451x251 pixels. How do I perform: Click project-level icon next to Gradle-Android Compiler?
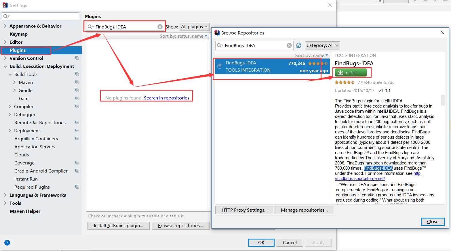77,171
